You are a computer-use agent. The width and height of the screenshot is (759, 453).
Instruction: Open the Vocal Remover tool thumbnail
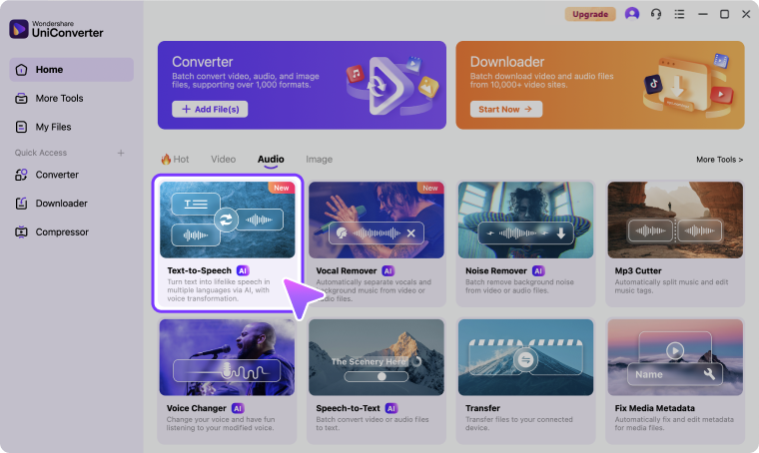[377, 220]
